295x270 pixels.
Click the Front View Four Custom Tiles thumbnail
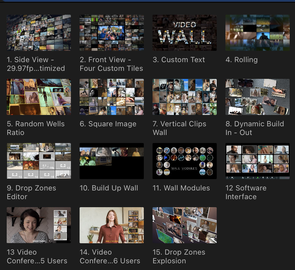112,33
